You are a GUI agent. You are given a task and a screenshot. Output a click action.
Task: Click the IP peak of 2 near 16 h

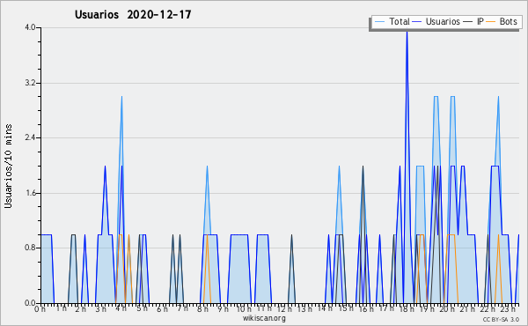coord(363,167)
